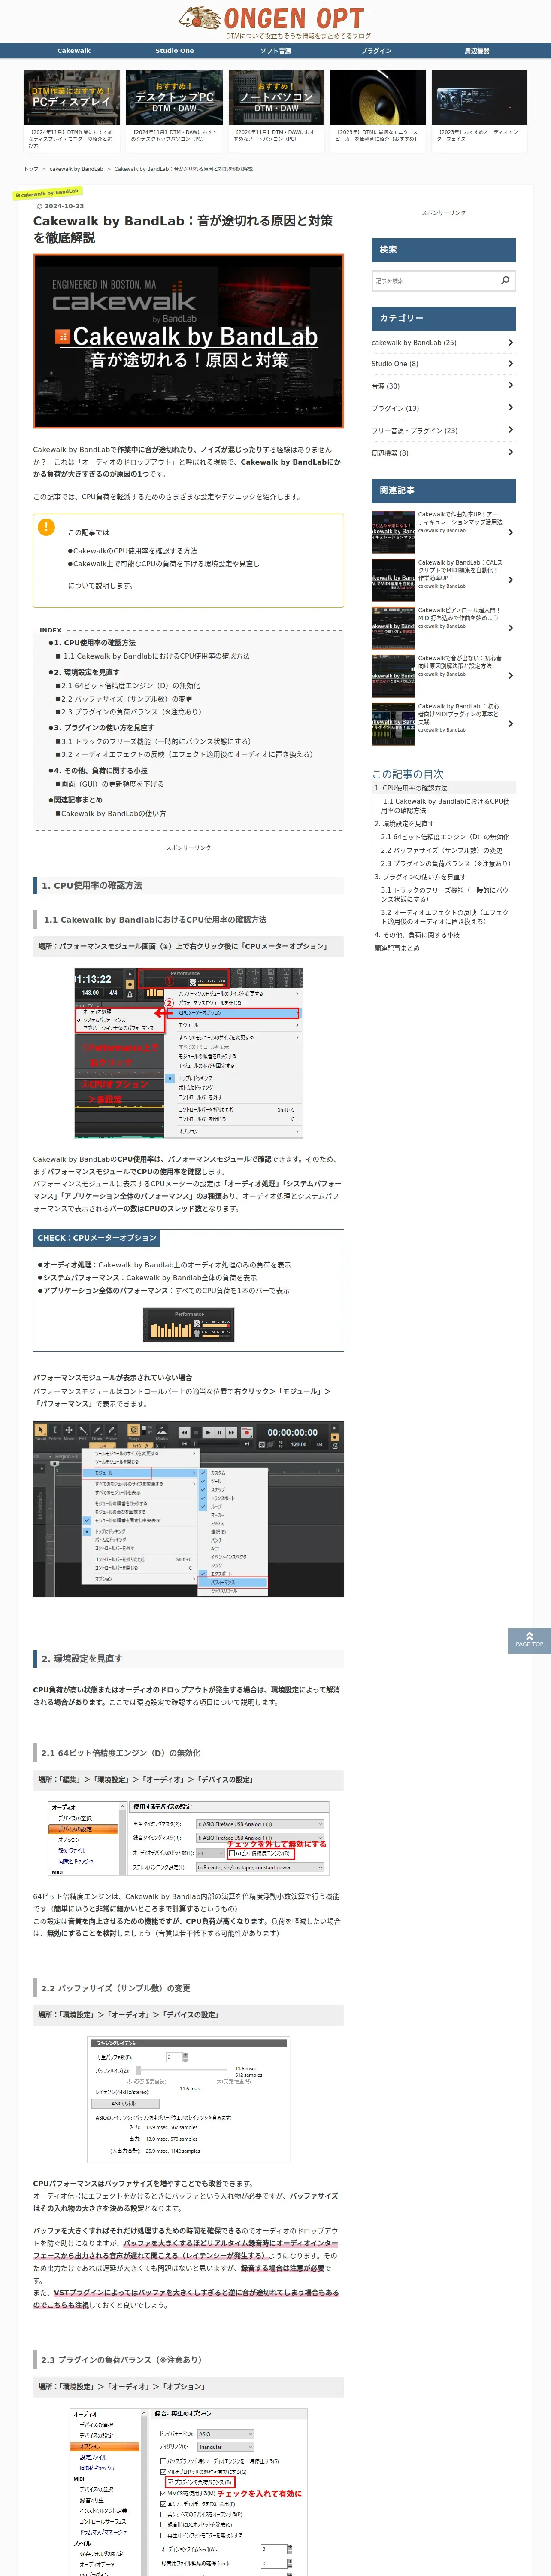Click chevron beside プラグイン (13) category

(x=510, y=408)
